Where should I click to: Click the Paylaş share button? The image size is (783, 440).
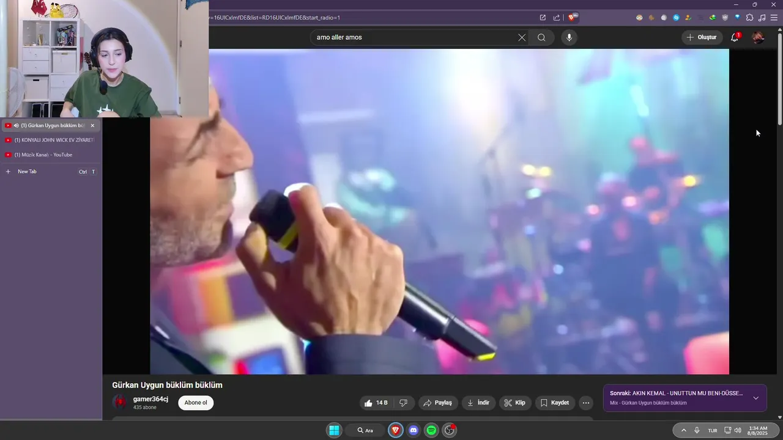point(438,403)
